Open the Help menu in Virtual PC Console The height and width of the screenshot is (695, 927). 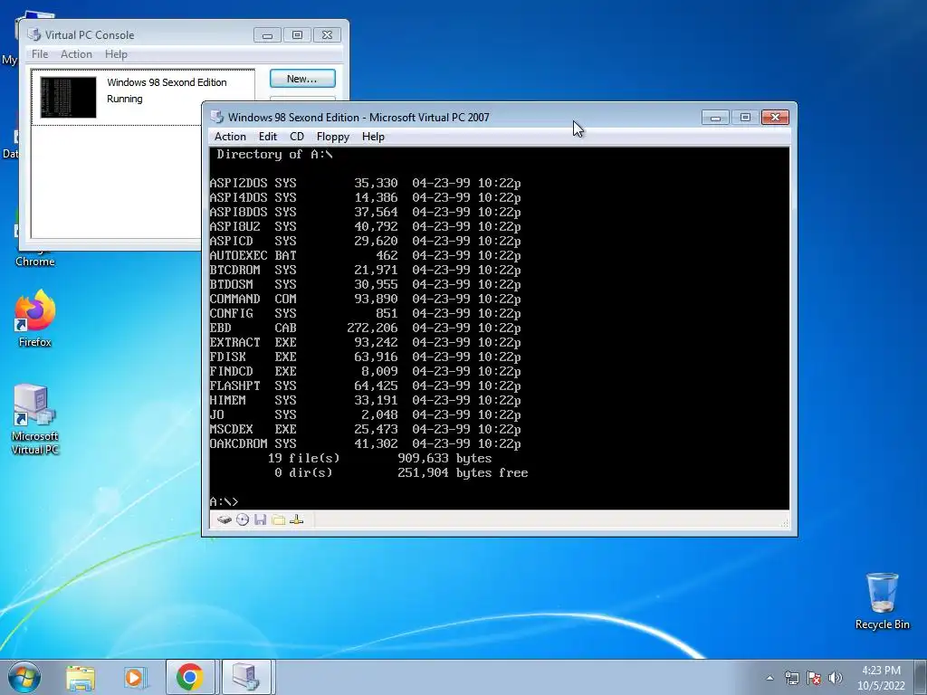click(116, 53)
